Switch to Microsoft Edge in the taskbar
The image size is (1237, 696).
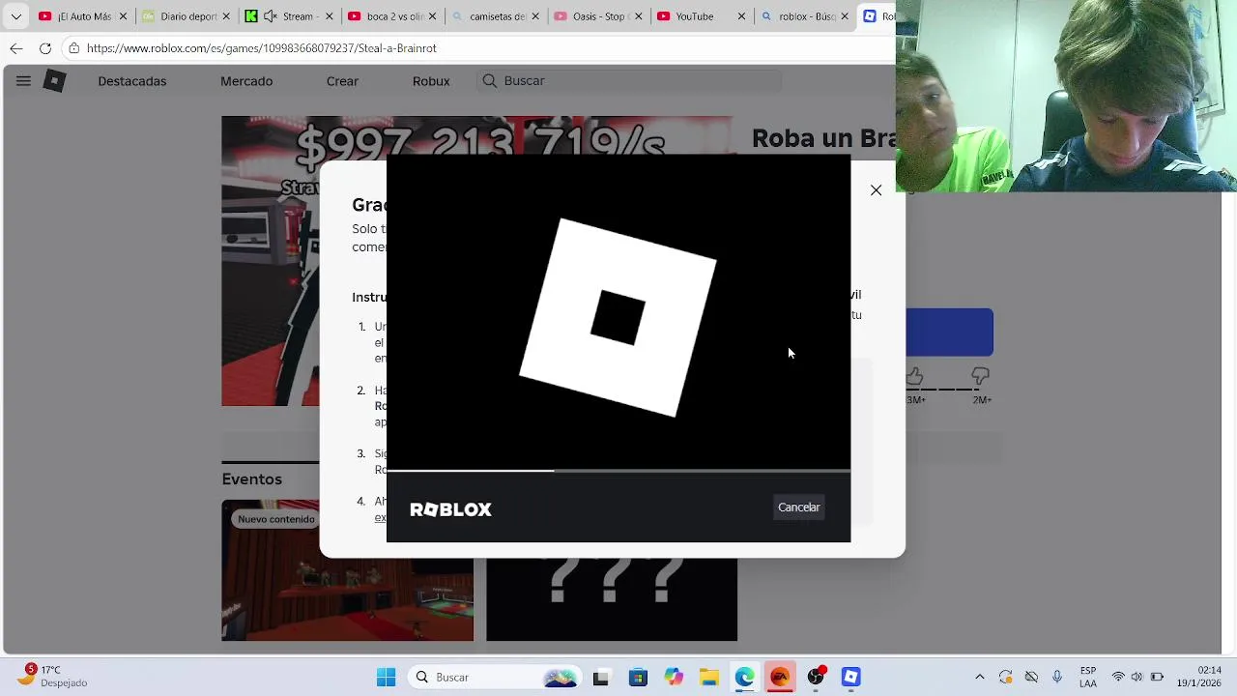pyautogui.click(x=744, y=678)
